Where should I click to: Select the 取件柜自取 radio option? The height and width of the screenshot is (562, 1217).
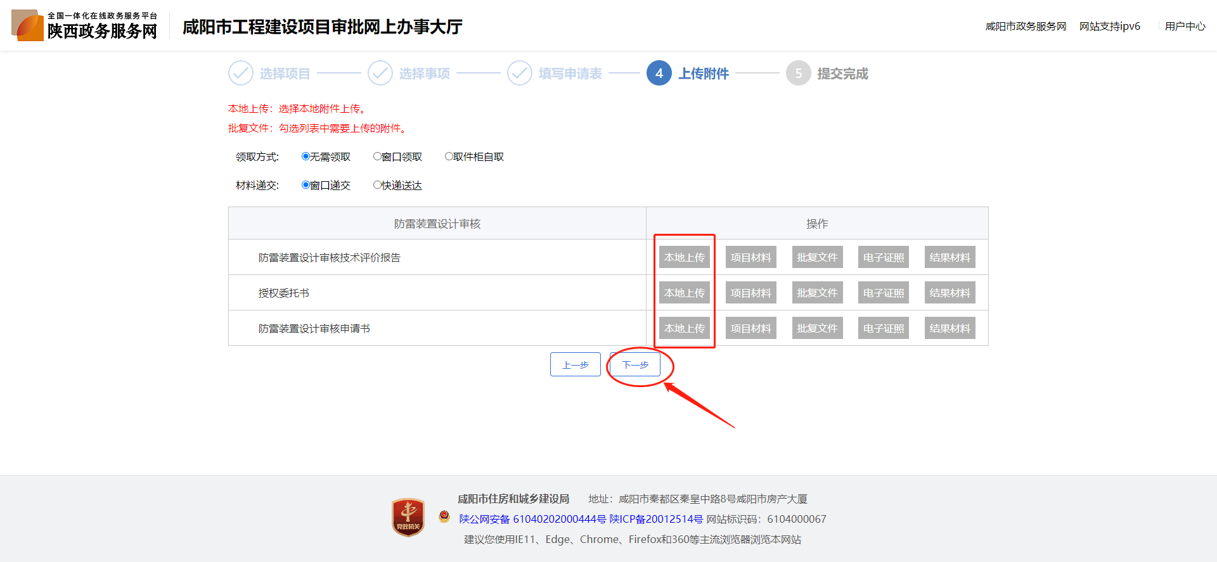(x=449, y=156)
